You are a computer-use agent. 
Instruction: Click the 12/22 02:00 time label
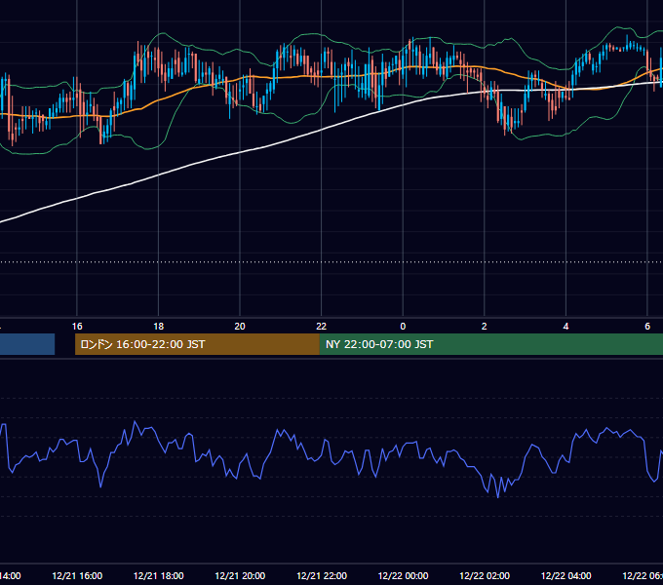pos(485,575)
